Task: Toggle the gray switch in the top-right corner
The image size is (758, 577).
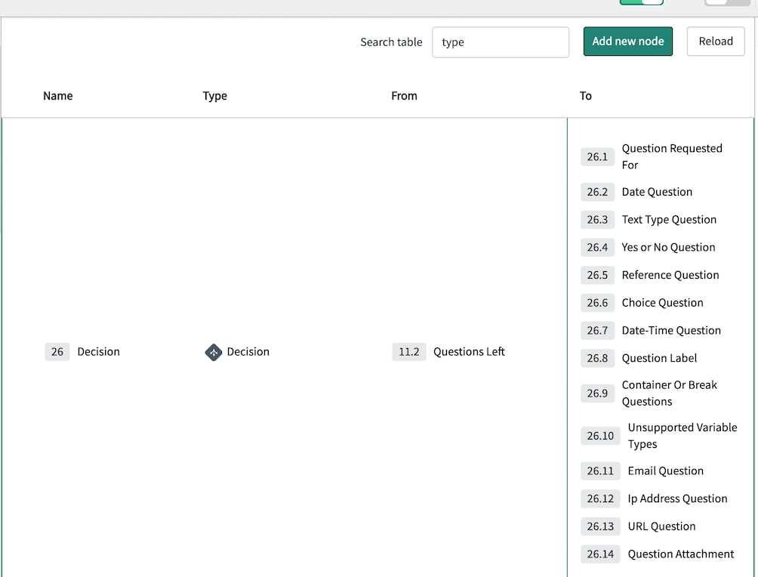Action: click(x=726, y=2)
